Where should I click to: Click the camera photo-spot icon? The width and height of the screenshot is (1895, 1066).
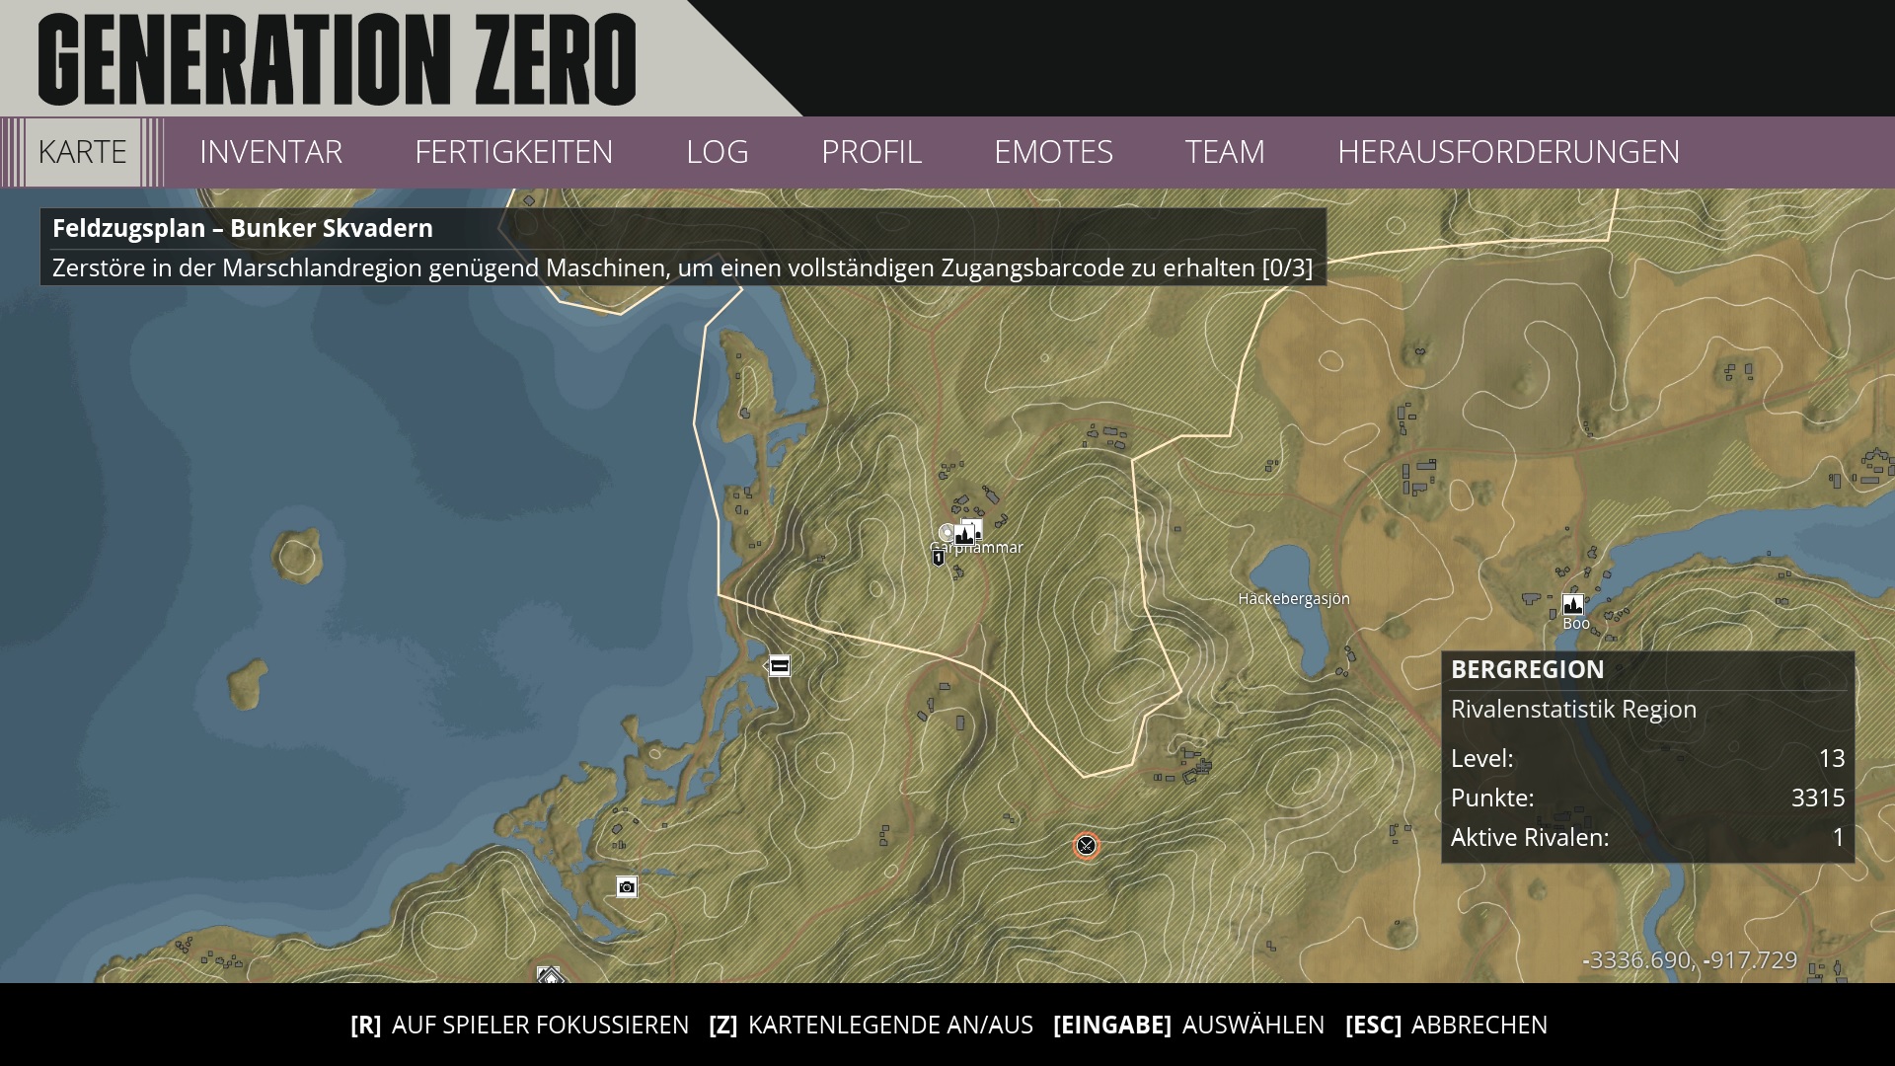click(627, 887)
